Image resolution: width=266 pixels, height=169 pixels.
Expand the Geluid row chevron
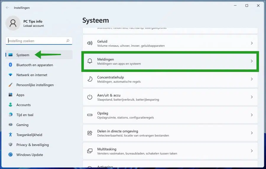(x=252, y=43)
